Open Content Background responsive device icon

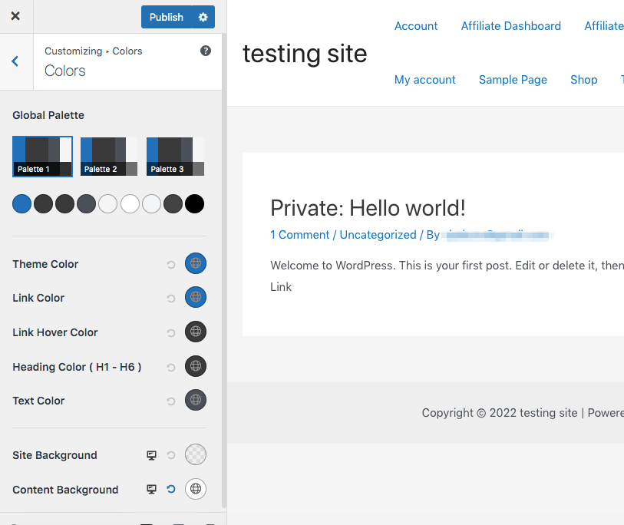coord(152,490)
